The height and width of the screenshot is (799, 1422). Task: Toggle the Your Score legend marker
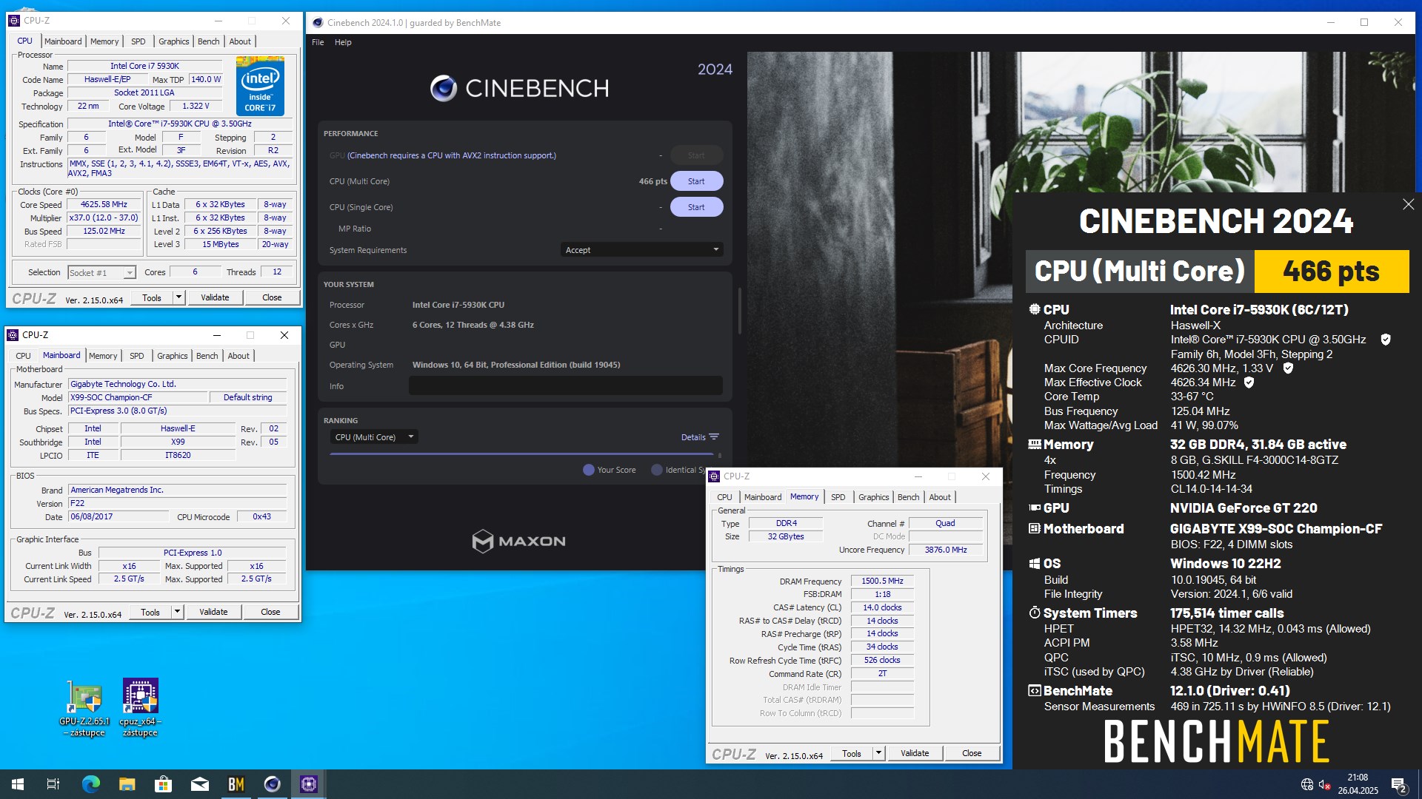pyautogui.click(x=589, y=470)
